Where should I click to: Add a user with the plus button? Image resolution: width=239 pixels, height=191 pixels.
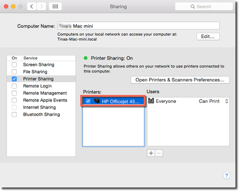click(151, 153)
